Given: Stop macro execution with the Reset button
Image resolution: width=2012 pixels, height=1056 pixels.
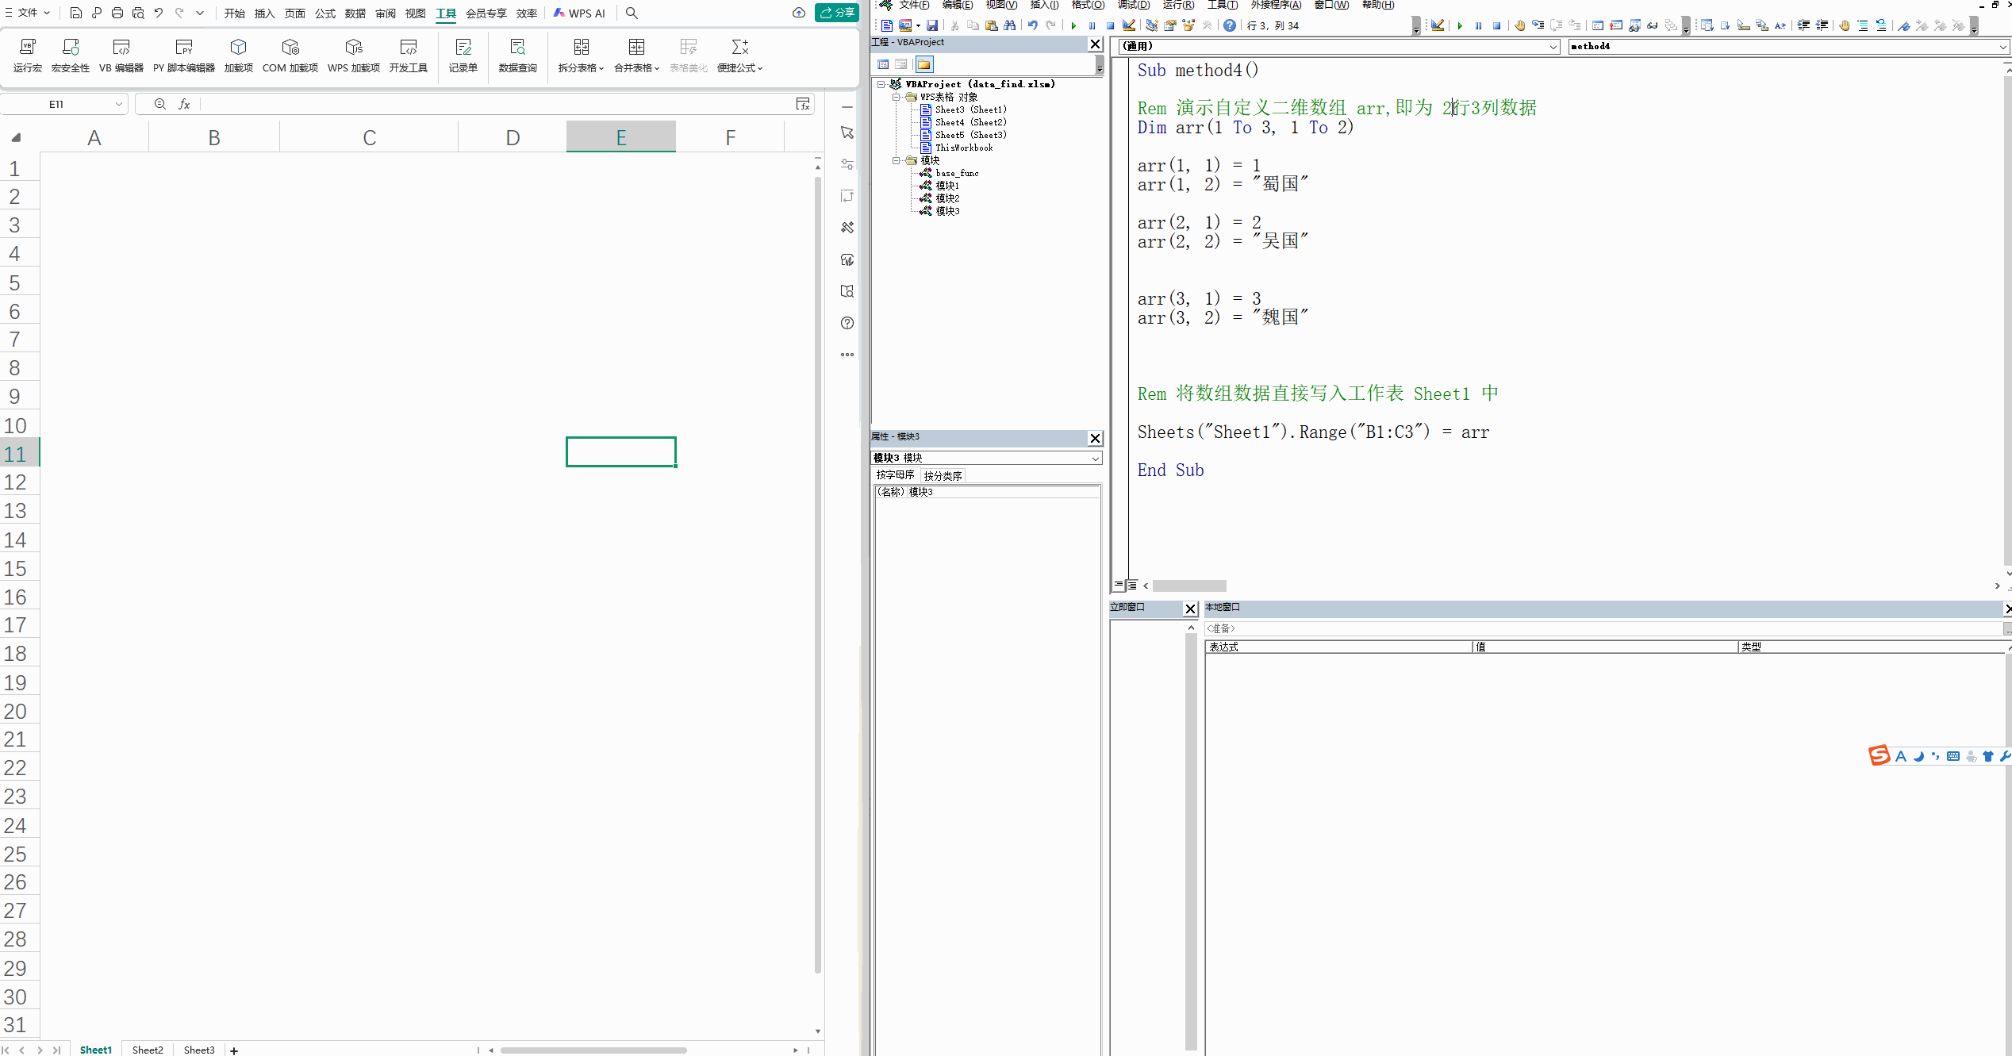Looking at the screenshot, I should [x=1110, y=25].
